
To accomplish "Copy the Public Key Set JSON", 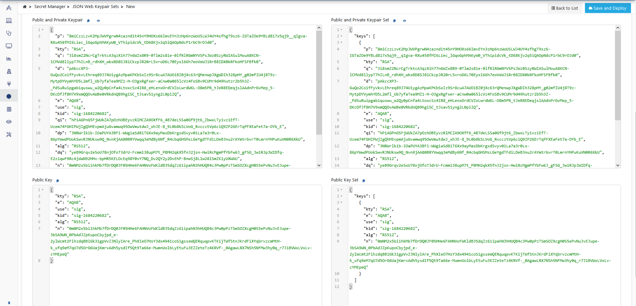I will pyautogui.click(x=364, y=181).
